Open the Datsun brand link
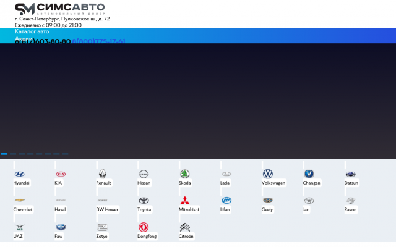 click(x=351, y=183)
